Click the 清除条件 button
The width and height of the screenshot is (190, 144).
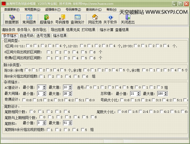[x=9, y=30]
